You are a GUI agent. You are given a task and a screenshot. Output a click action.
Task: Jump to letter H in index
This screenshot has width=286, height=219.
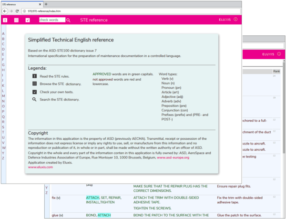tap(3, 70)
